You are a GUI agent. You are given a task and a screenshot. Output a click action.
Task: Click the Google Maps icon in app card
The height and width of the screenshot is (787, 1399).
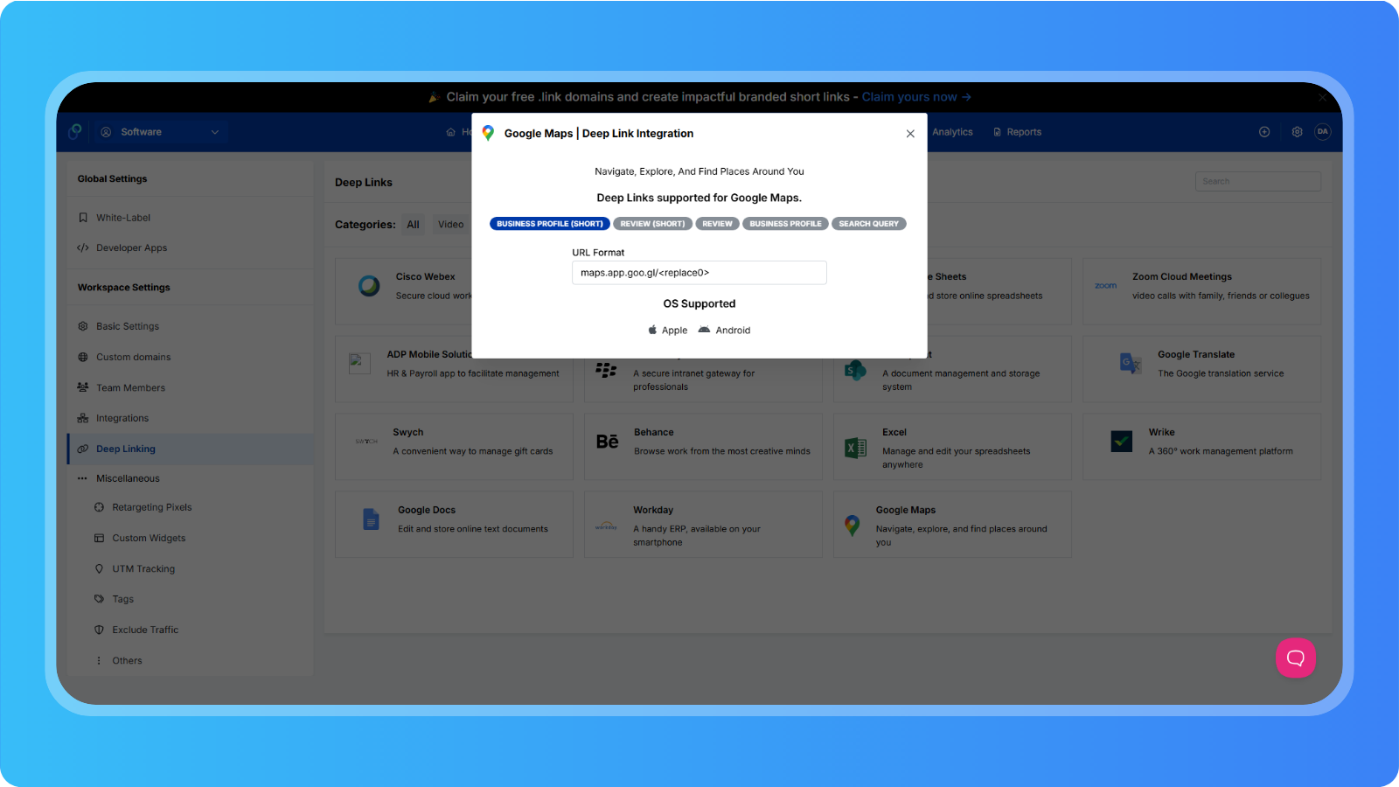[852, 525]
